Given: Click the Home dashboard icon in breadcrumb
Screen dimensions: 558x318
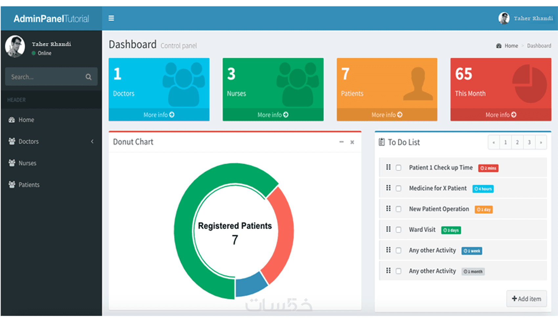Looking at the screenshot, I should [x=499, y=46].
